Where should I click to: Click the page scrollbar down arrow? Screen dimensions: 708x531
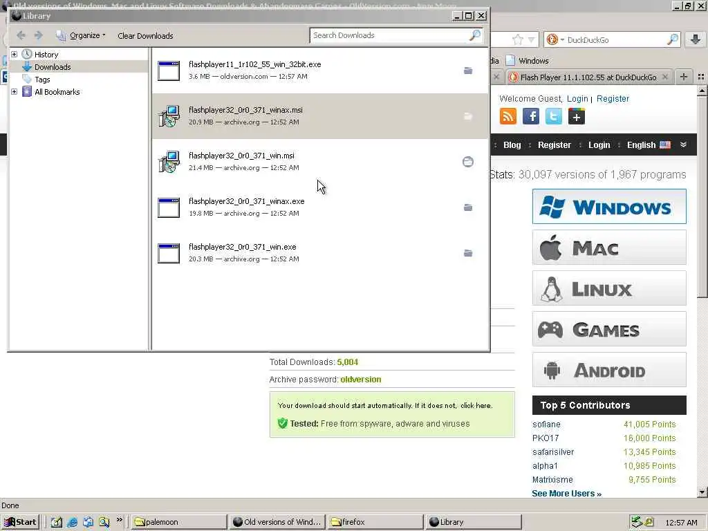702,492
